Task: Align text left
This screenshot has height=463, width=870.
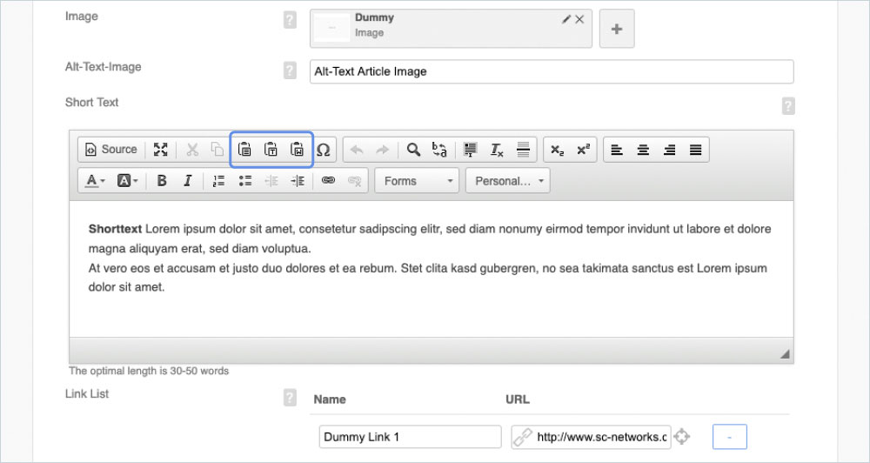Action: pos(617,150)
